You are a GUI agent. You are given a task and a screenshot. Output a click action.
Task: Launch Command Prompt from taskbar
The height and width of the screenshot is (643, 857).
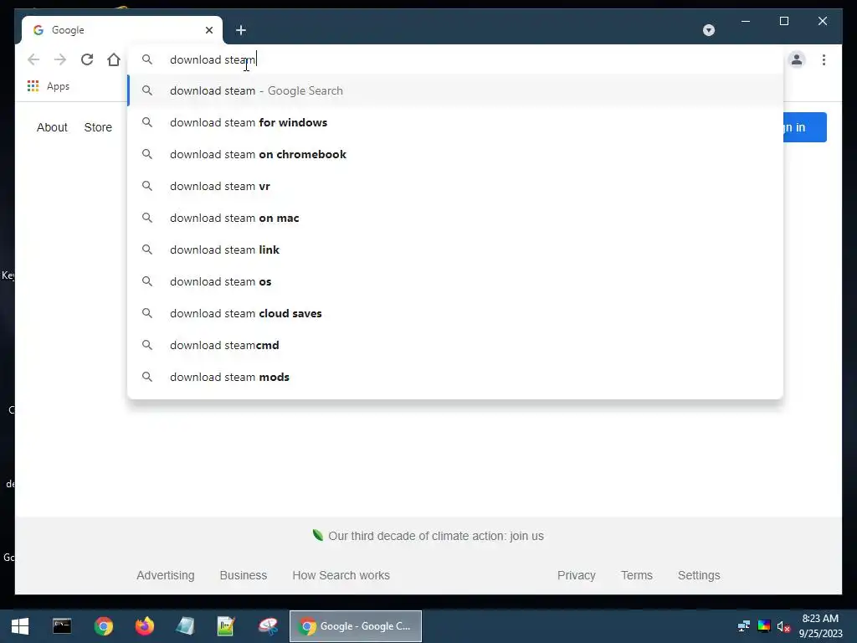tap(62, 626)
